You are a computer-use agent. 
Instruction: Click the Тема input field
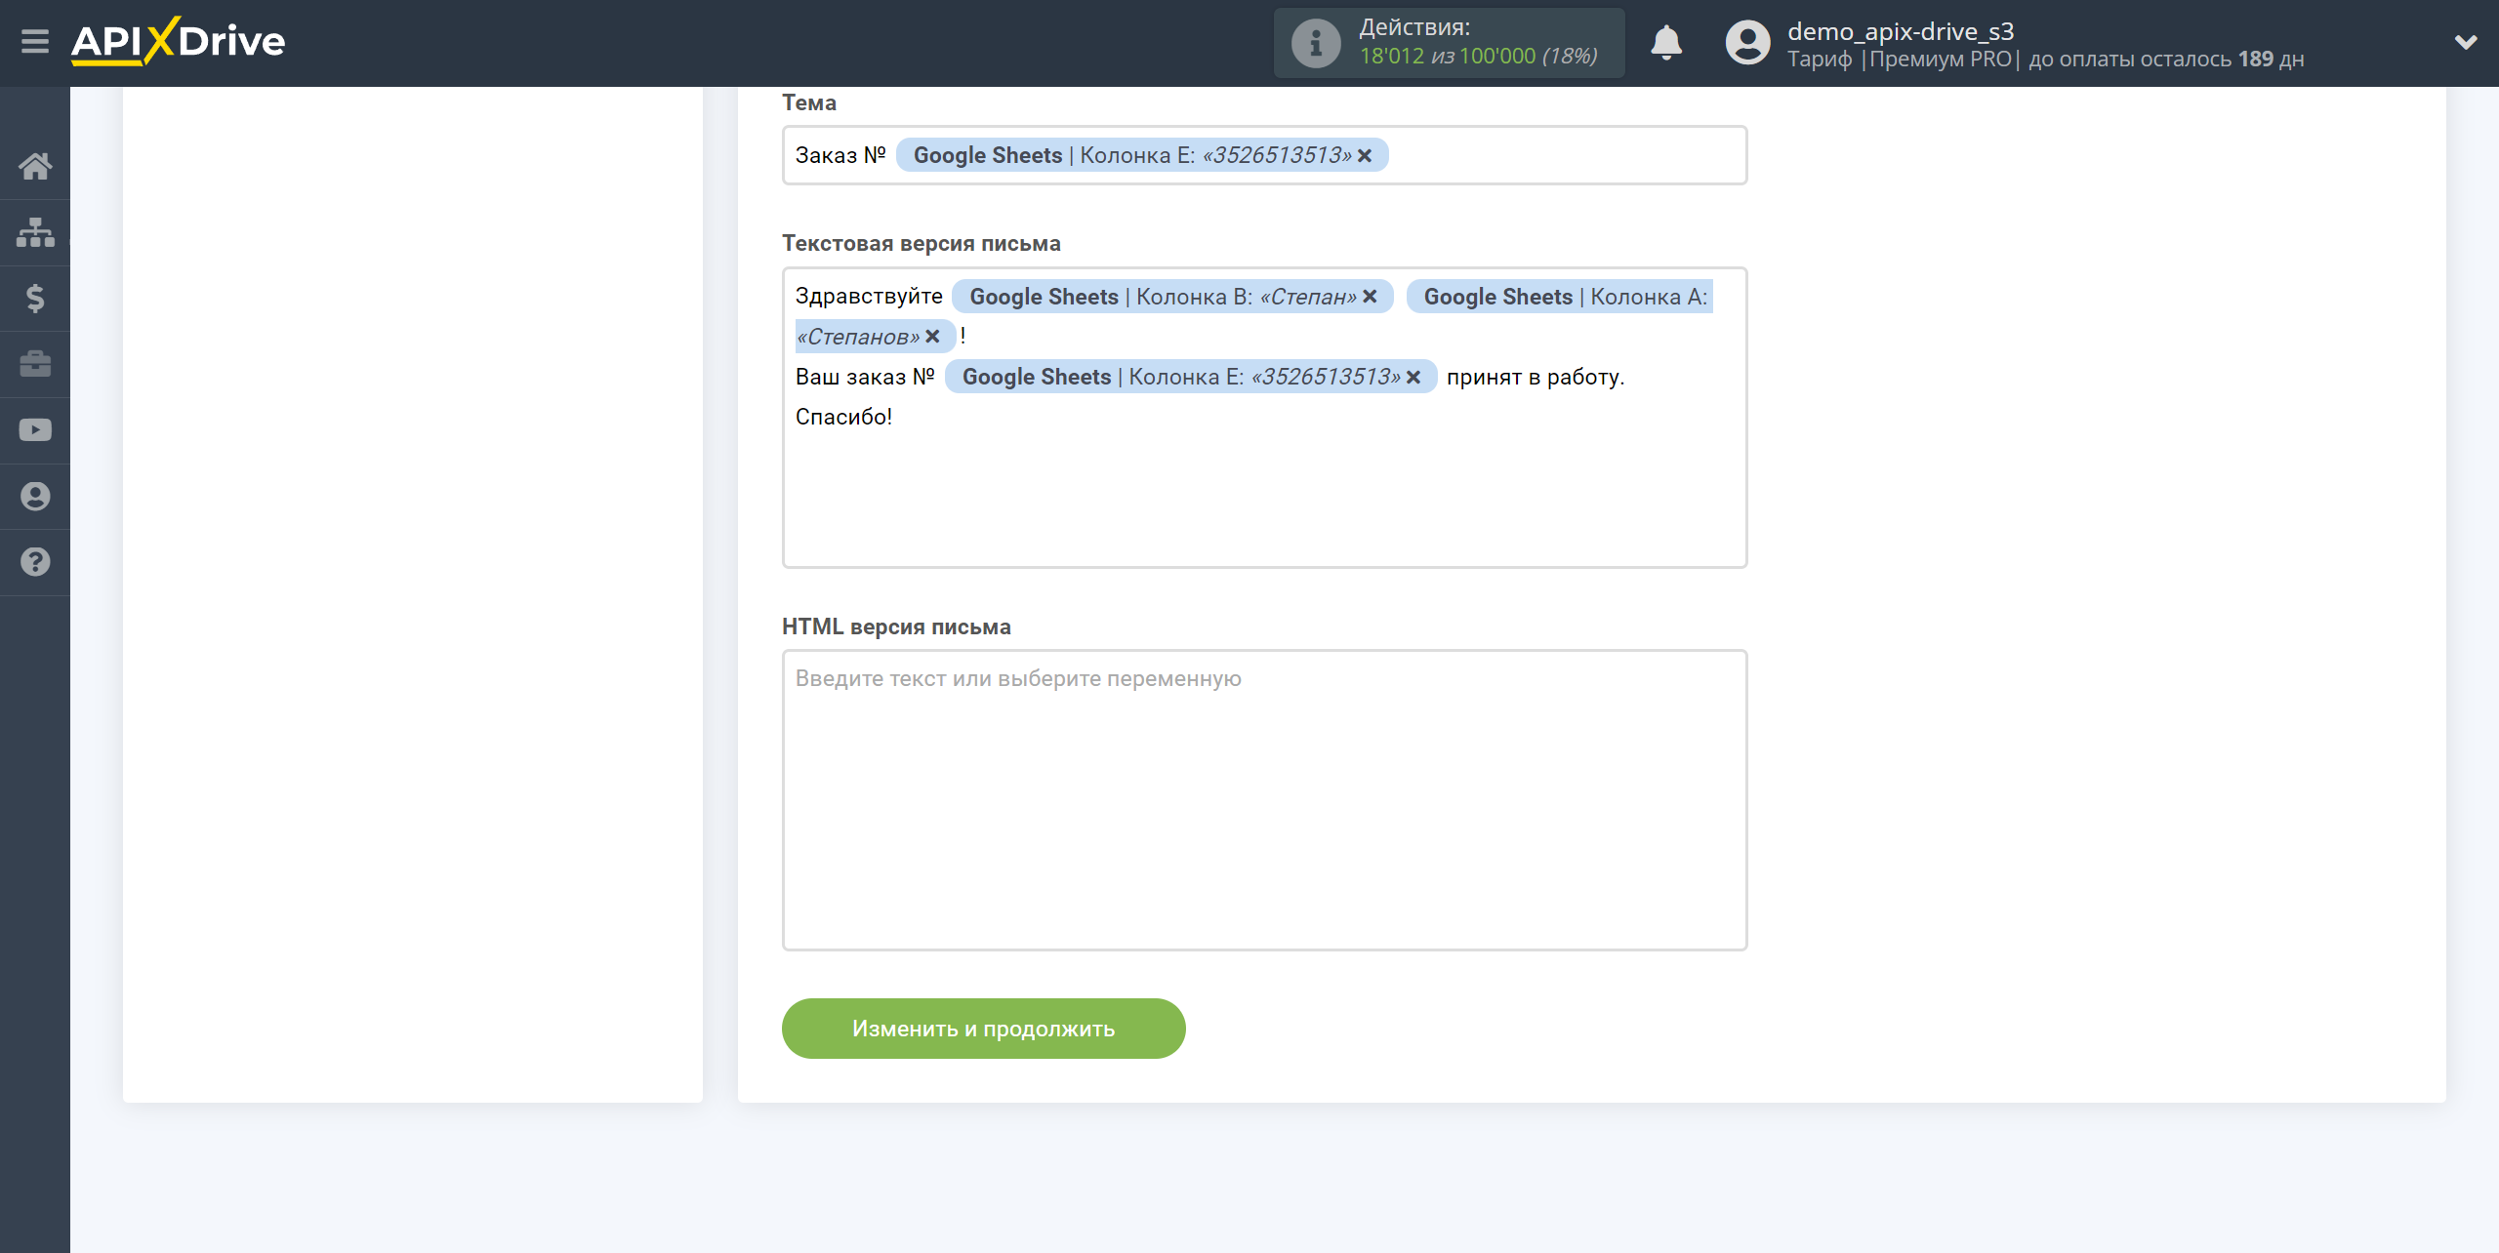coord(1264,155)
